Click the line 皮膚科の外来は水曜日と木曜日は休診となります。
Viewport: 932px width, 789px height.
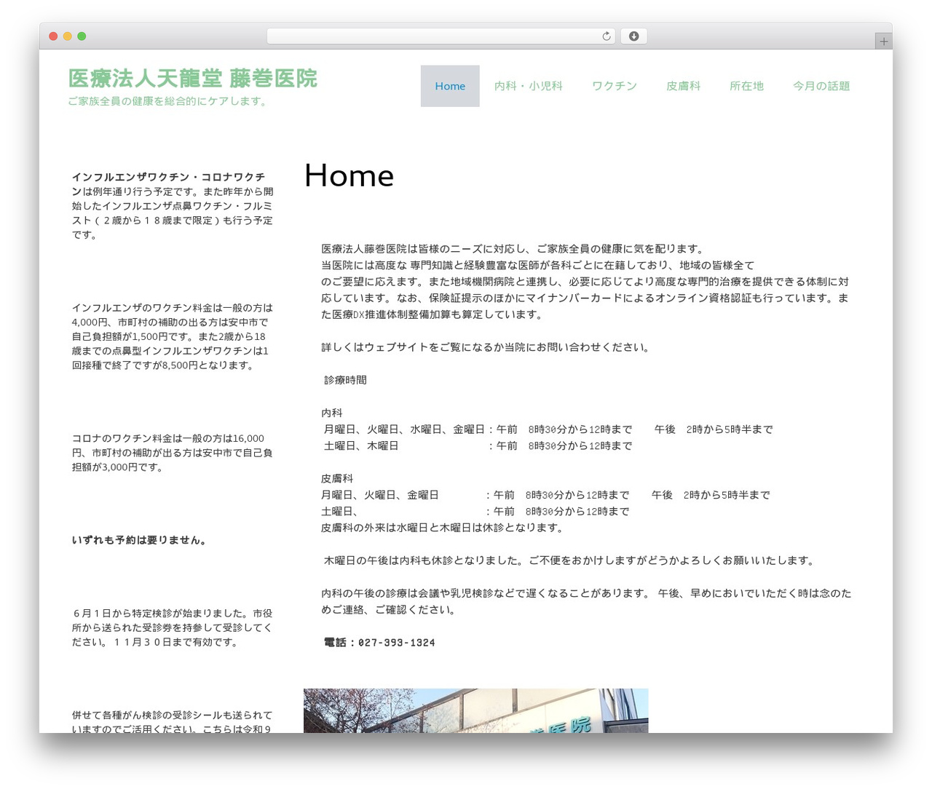[442, 528]
